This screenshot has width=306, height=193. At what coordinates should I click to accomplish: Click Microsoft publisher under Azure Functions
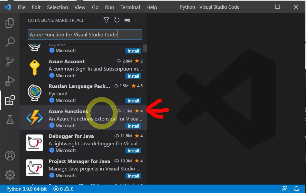[x=66, y=125]
